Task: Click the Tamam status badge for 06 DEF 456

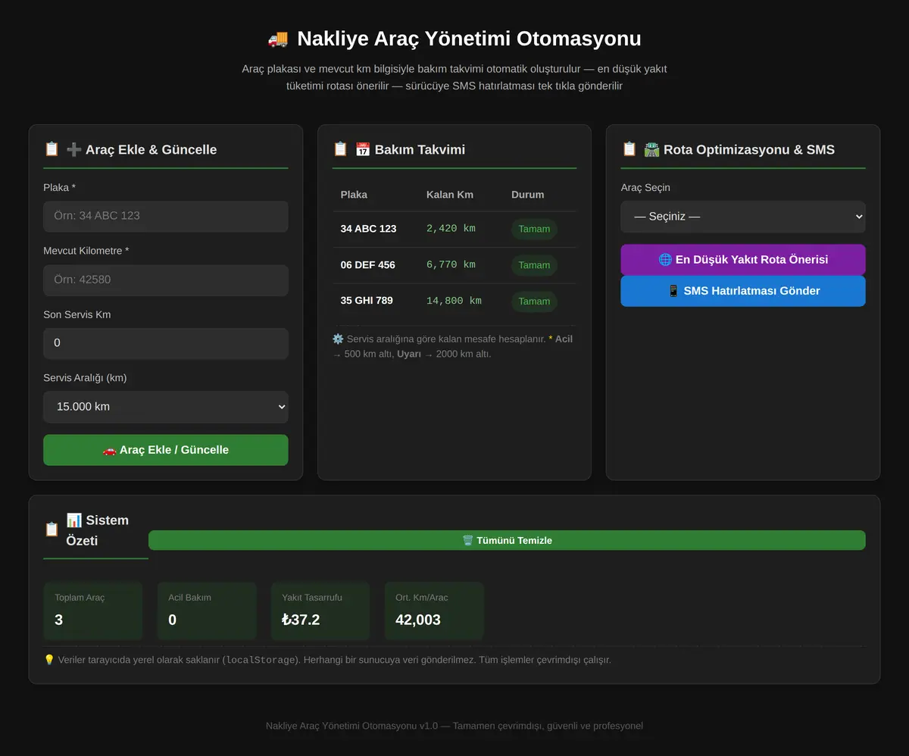Action: pos(534,265)
